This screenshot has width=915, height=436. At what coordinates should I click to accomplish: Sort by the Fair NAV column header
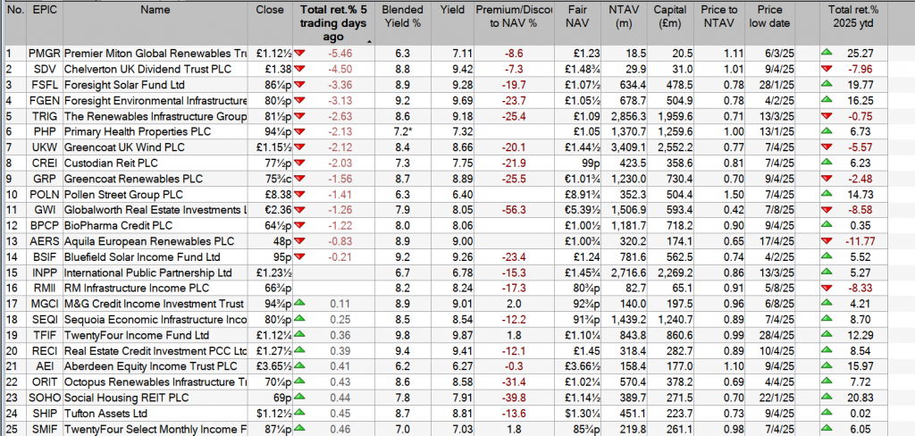(x=579, y=16)
